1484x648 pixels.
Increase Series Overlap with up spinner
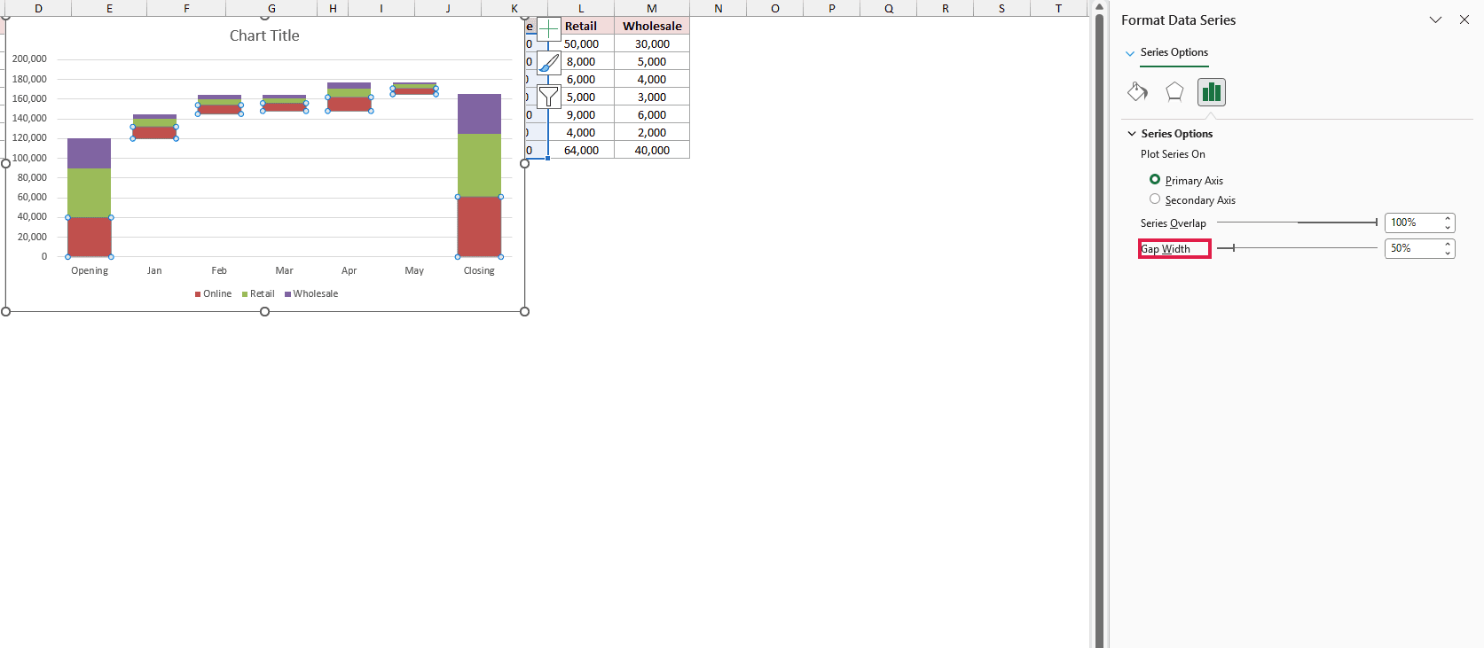point(1449,218)
